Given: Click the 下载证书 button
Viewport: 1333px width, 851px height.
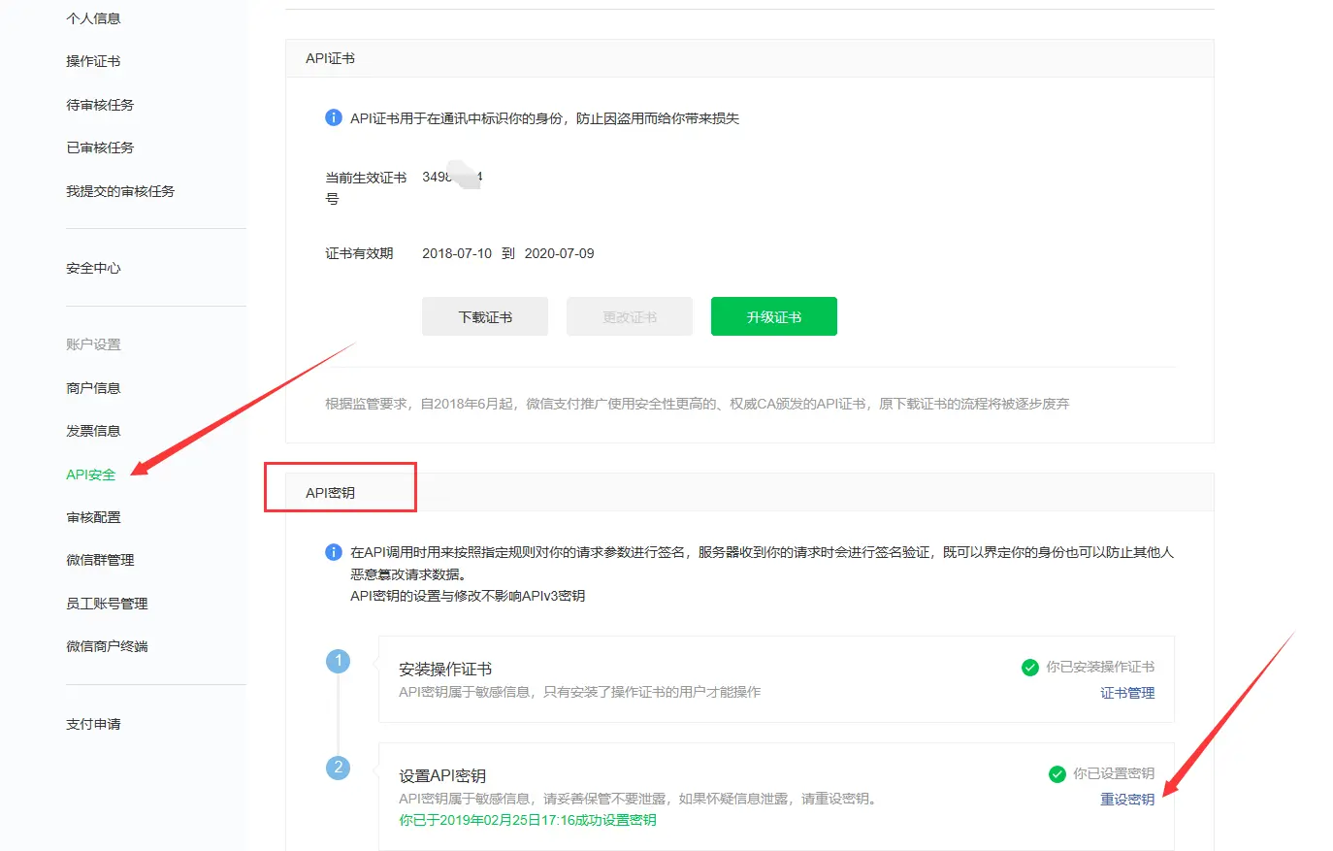Looking at the screenshot, I should click(x=485, y=316).
